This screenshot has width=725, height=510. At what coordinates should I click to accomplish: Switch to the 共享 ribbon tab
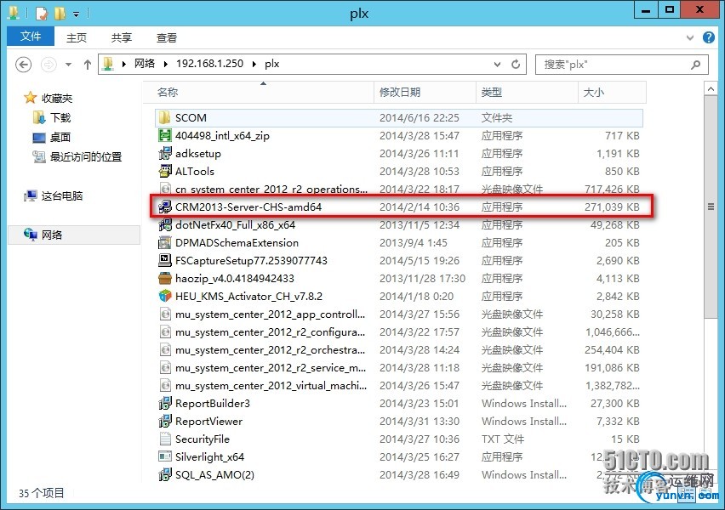point(122,37)
